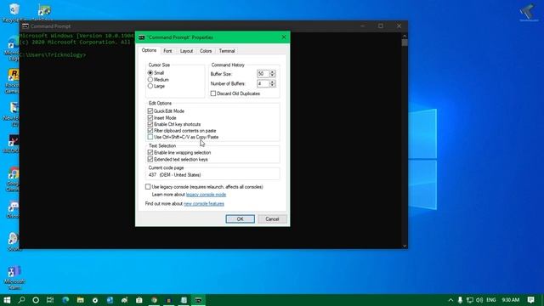Viewport: 544px width, 306px height.
Task: Open File Explorer from taskbar
Action: click(81, 300)
